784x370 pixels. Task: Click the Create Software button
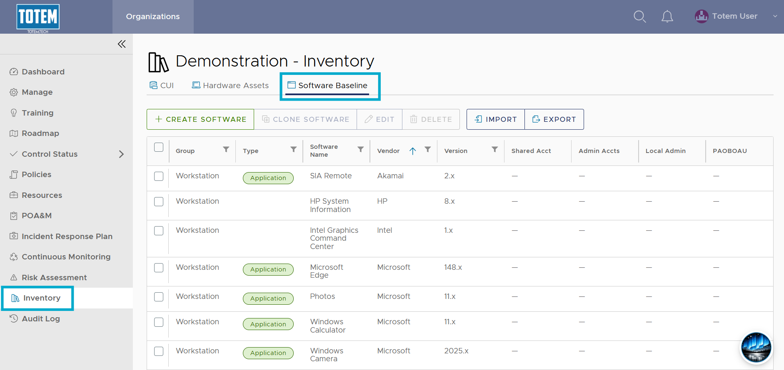click(200, 119)
